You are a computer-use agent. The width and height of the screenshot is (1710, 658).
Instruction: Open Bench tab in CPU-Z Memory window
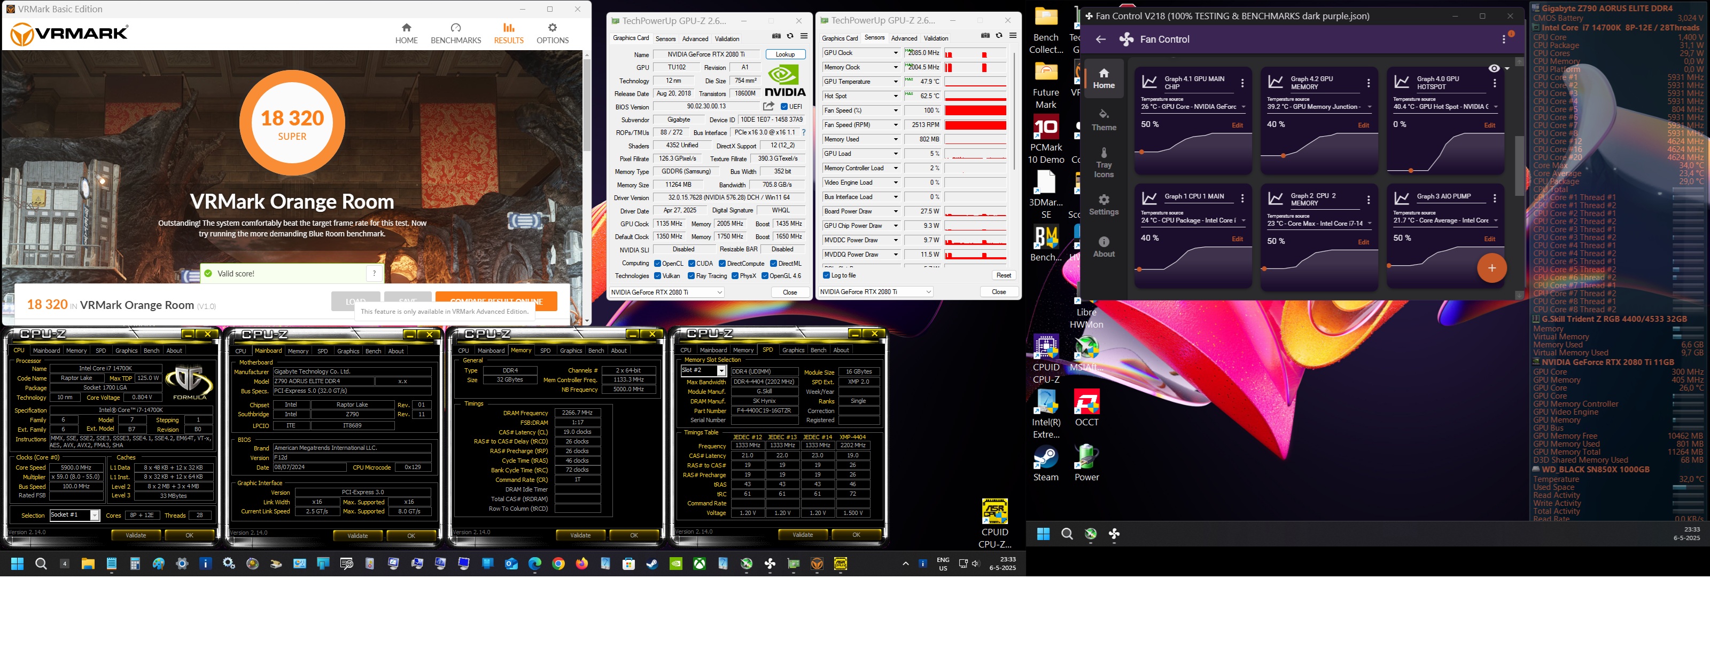596,351
